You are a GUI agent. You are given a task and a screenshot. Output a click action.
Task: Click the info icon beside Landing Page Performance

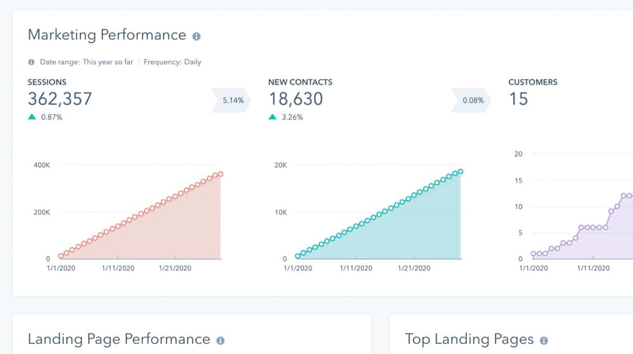(220, 341)
